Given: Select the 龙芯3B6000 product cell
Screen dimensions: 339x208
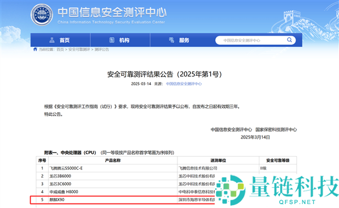Looking at the screenshot, I should [x=112, y=176].
